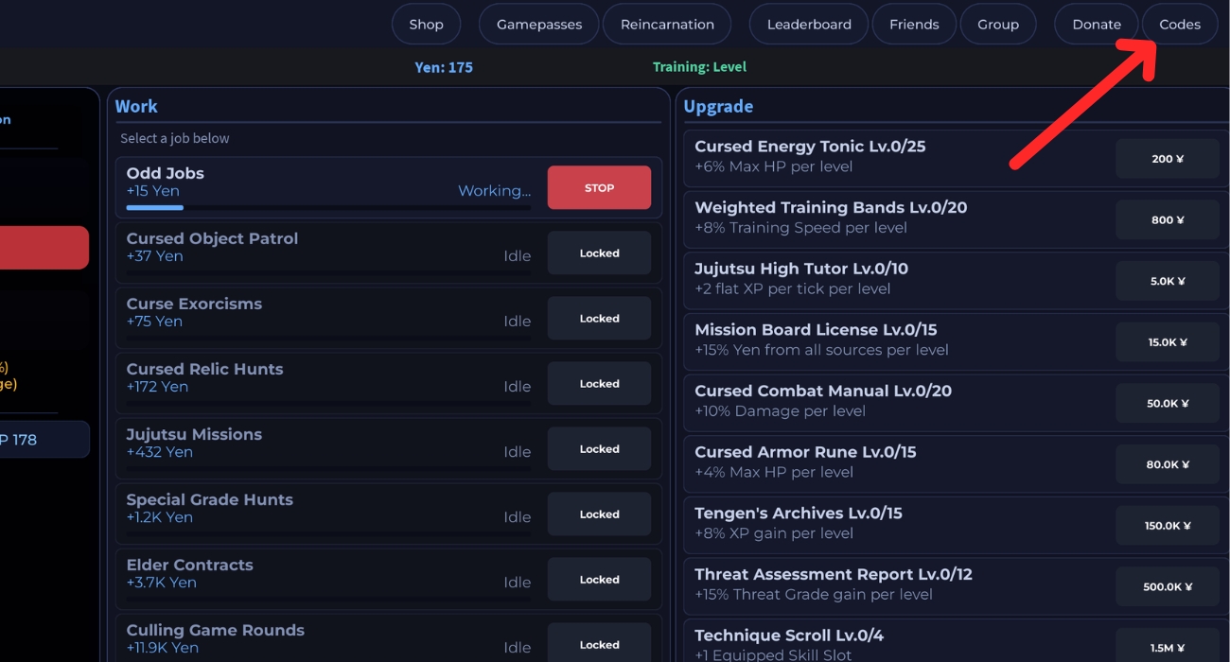Image resolution: width=1230 pixels, height=662 pixels.
Task: Buy Cursed Combat Manual for 50.0K
Action: point(1168,403)
